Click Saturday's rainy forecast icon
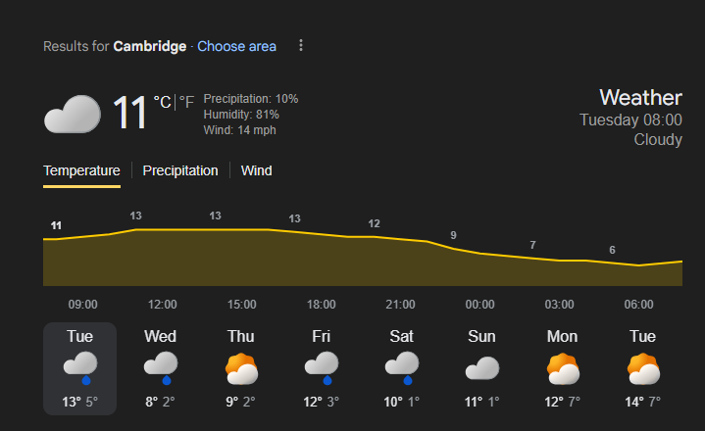 [402, 367]
